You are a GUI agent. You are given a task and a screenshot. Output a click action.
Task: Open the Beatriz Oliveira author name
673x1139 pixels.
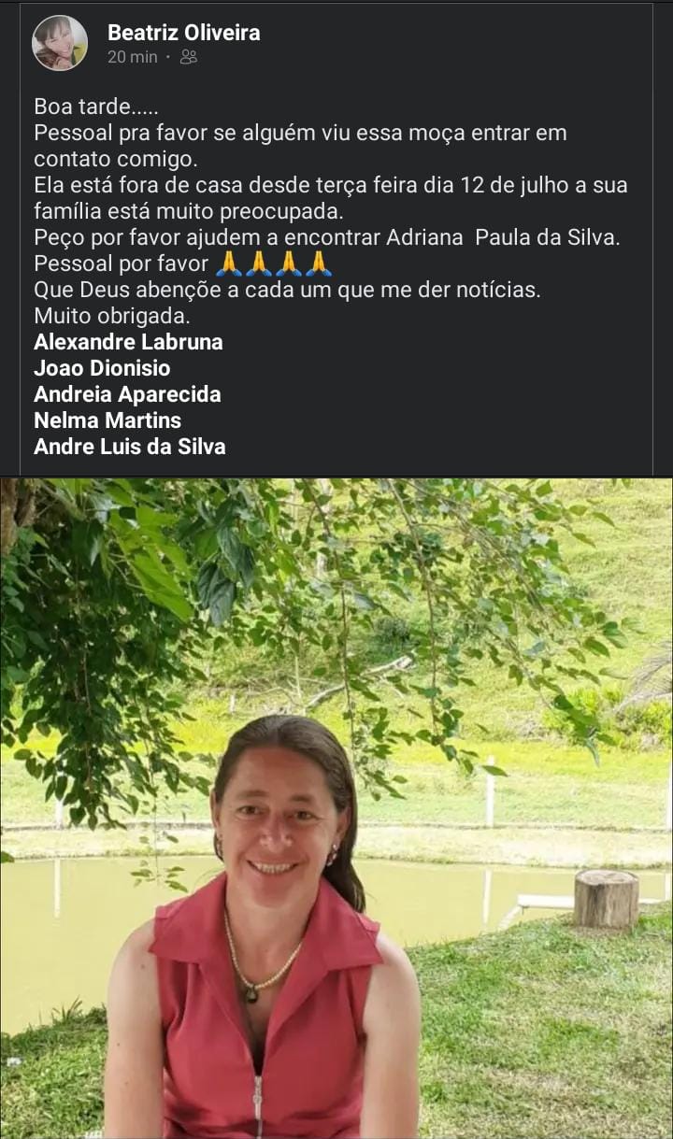pyautogui.click(x=184, y=33)
